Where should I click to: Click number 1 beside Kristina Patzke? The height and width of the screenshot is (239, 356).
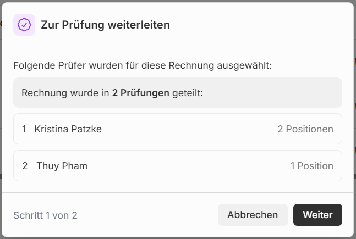pyautogui.click(x=24, y=129)
